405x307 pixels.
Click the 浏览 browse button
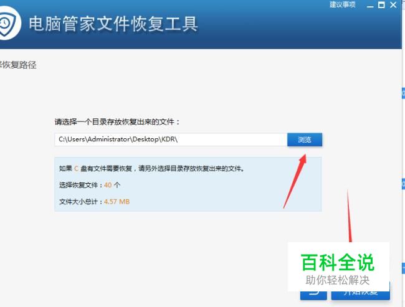pyautogui.click(x=305, y=139)
